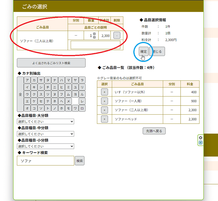Filter by kana ホ
Screen dimensions: 218x201
[61, 108]
